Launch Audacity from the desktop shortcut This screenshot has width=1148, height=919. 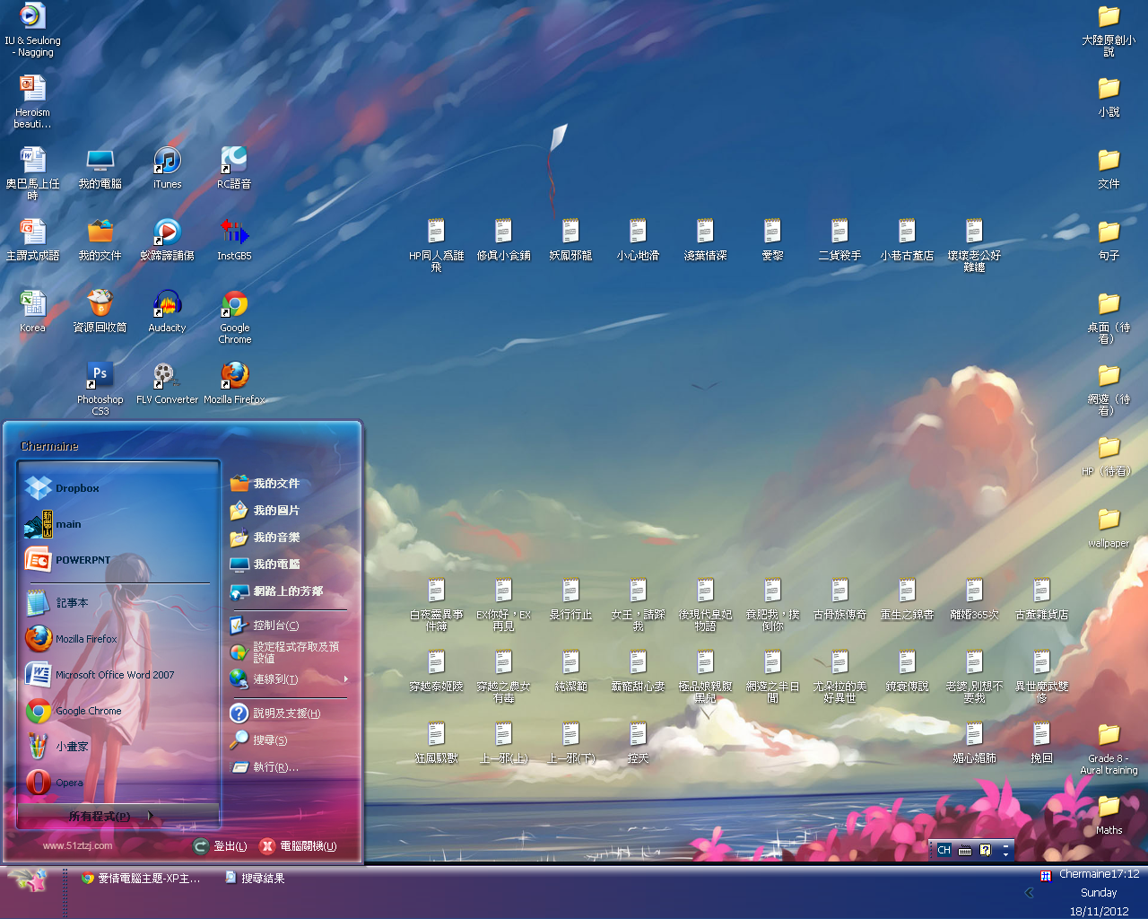tap(167, 307)
